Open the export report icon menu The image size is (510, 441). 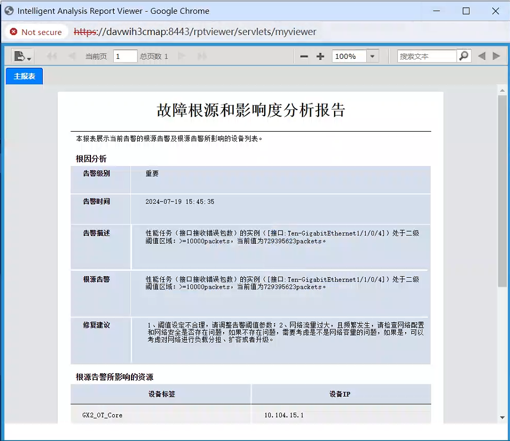coord(23,56)
